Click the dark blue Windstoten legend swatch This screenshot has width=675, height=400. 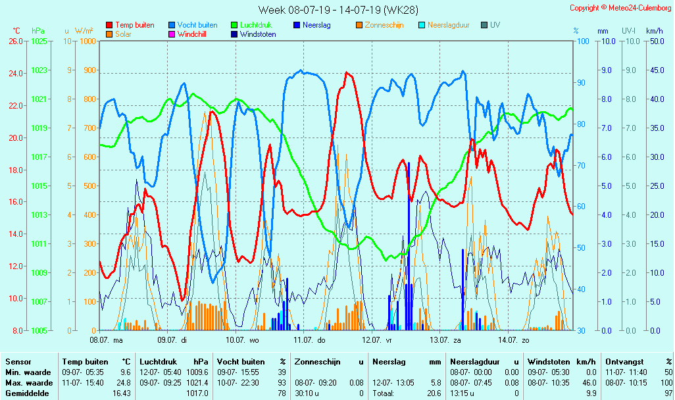(234, 34)
